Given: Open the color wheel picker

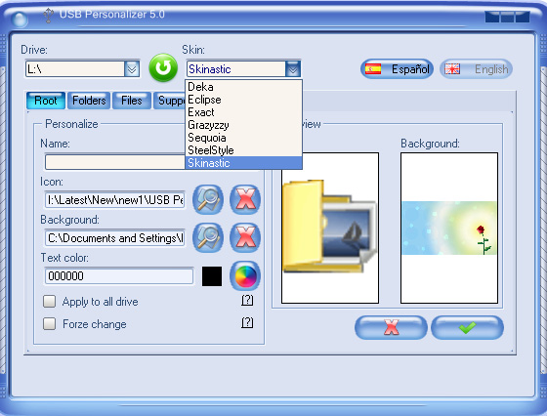Looking at the screenshot, I should pyautogui.click(x=245, y=275).
